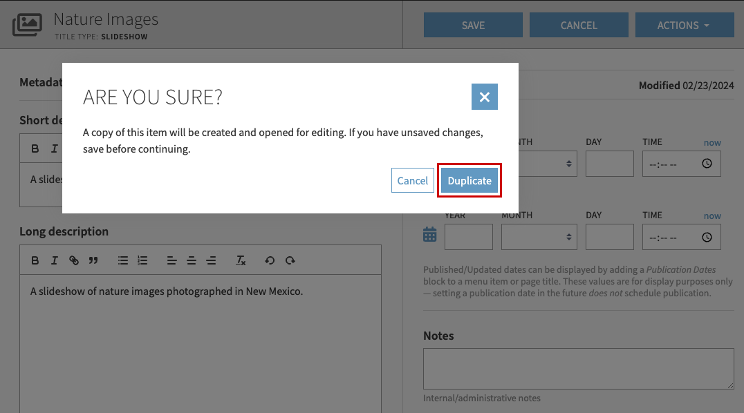
Task: Apply blockquote in Long description editor
Action: [93, 260]
